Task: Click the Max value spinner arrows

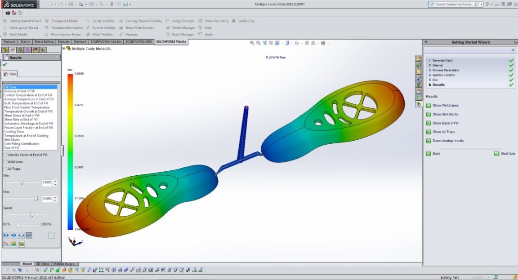Action: [55, 199]
